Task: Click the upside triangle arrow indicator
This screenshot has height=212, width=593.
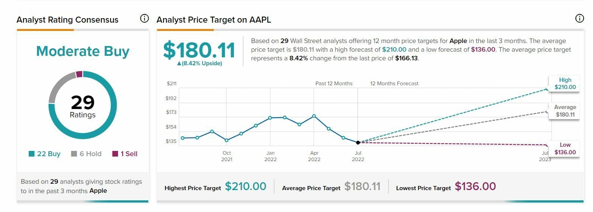Action: coord(179,64)
